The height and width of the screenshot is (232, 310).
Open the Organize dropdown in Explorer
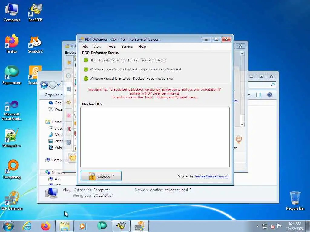click(53, 95)
